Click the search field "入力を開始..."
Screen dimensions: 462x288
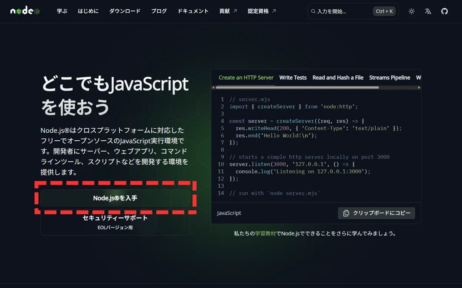pos(353,12)
